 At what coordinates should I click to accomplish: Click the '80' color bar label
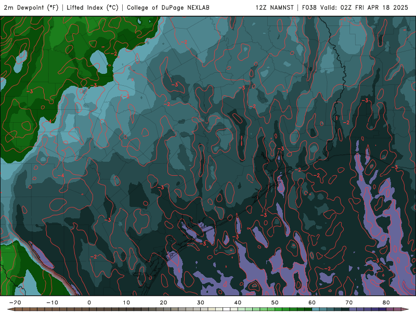click(x=386, y=303)
